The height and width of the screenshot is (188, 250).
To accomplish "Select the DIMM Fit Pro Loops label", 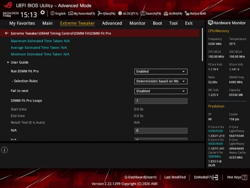I will [x=26, y=101].
